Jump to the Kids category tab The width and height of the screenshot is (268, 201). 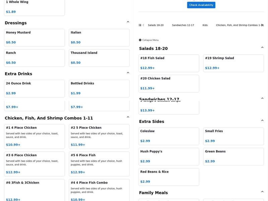pyautogui.click(x=205, y=25)
